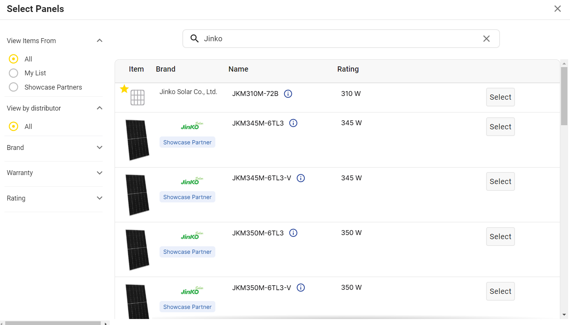Open info for JKM350M-6TL3
The width and height of the screenshot is (570, 325).
click(293, 233)
